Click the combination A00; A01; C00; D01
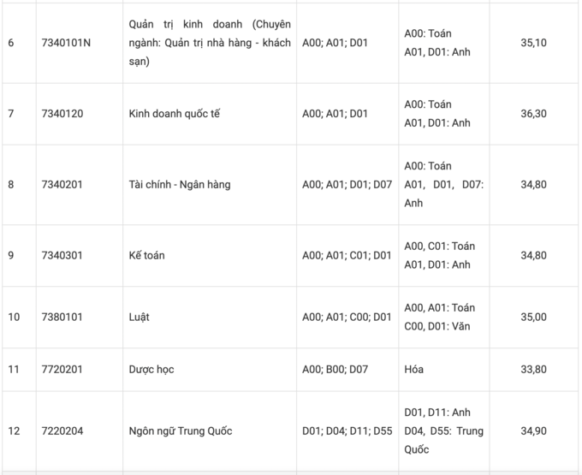 [347, 317]
